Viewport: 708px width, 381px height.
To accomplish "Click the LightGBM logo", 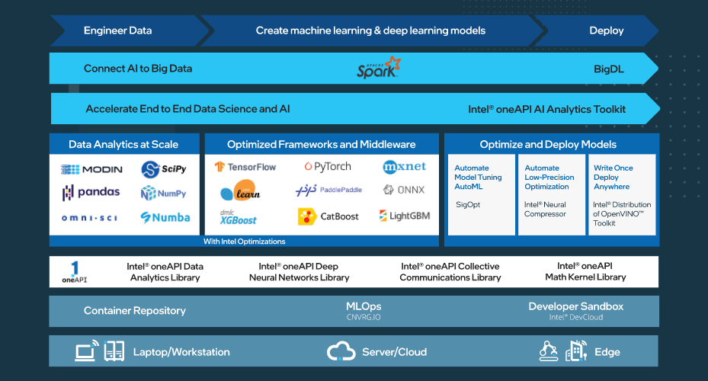I will [x=405, y=216].
